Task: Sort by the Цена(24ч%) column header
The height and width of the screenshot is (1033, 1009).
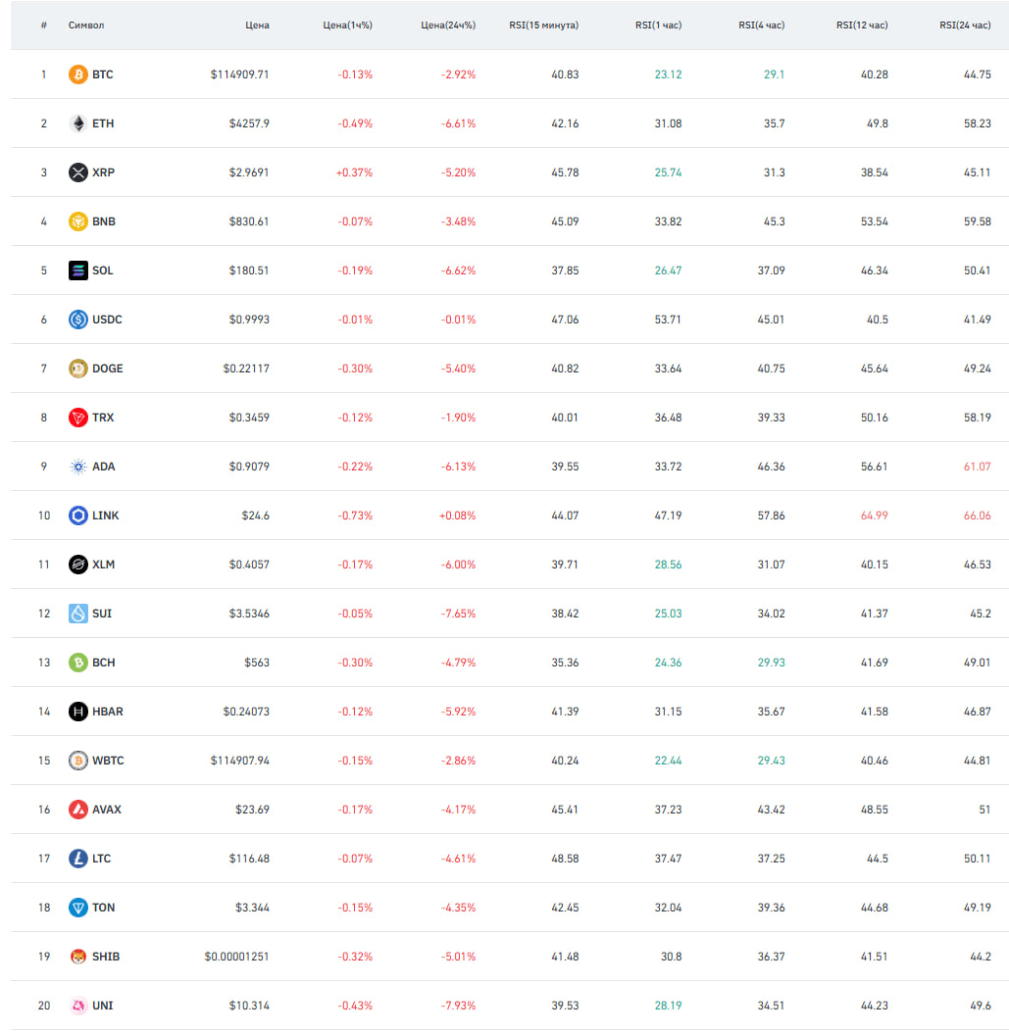Action: coord(448,25)
